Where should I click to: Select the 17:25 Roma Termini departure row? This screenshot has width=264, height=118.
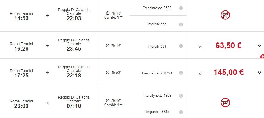pos(21,73)
